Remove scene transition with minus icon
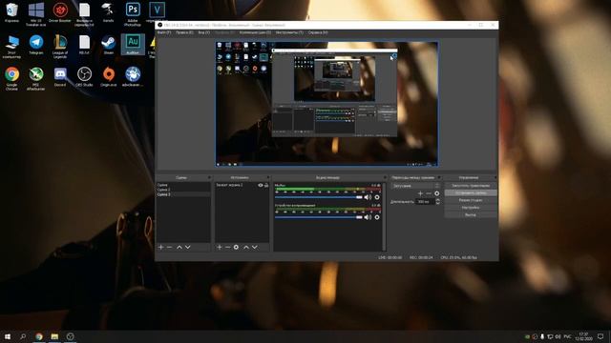The width and height of the screenshot is (611, 343). (x=429, y=193)
